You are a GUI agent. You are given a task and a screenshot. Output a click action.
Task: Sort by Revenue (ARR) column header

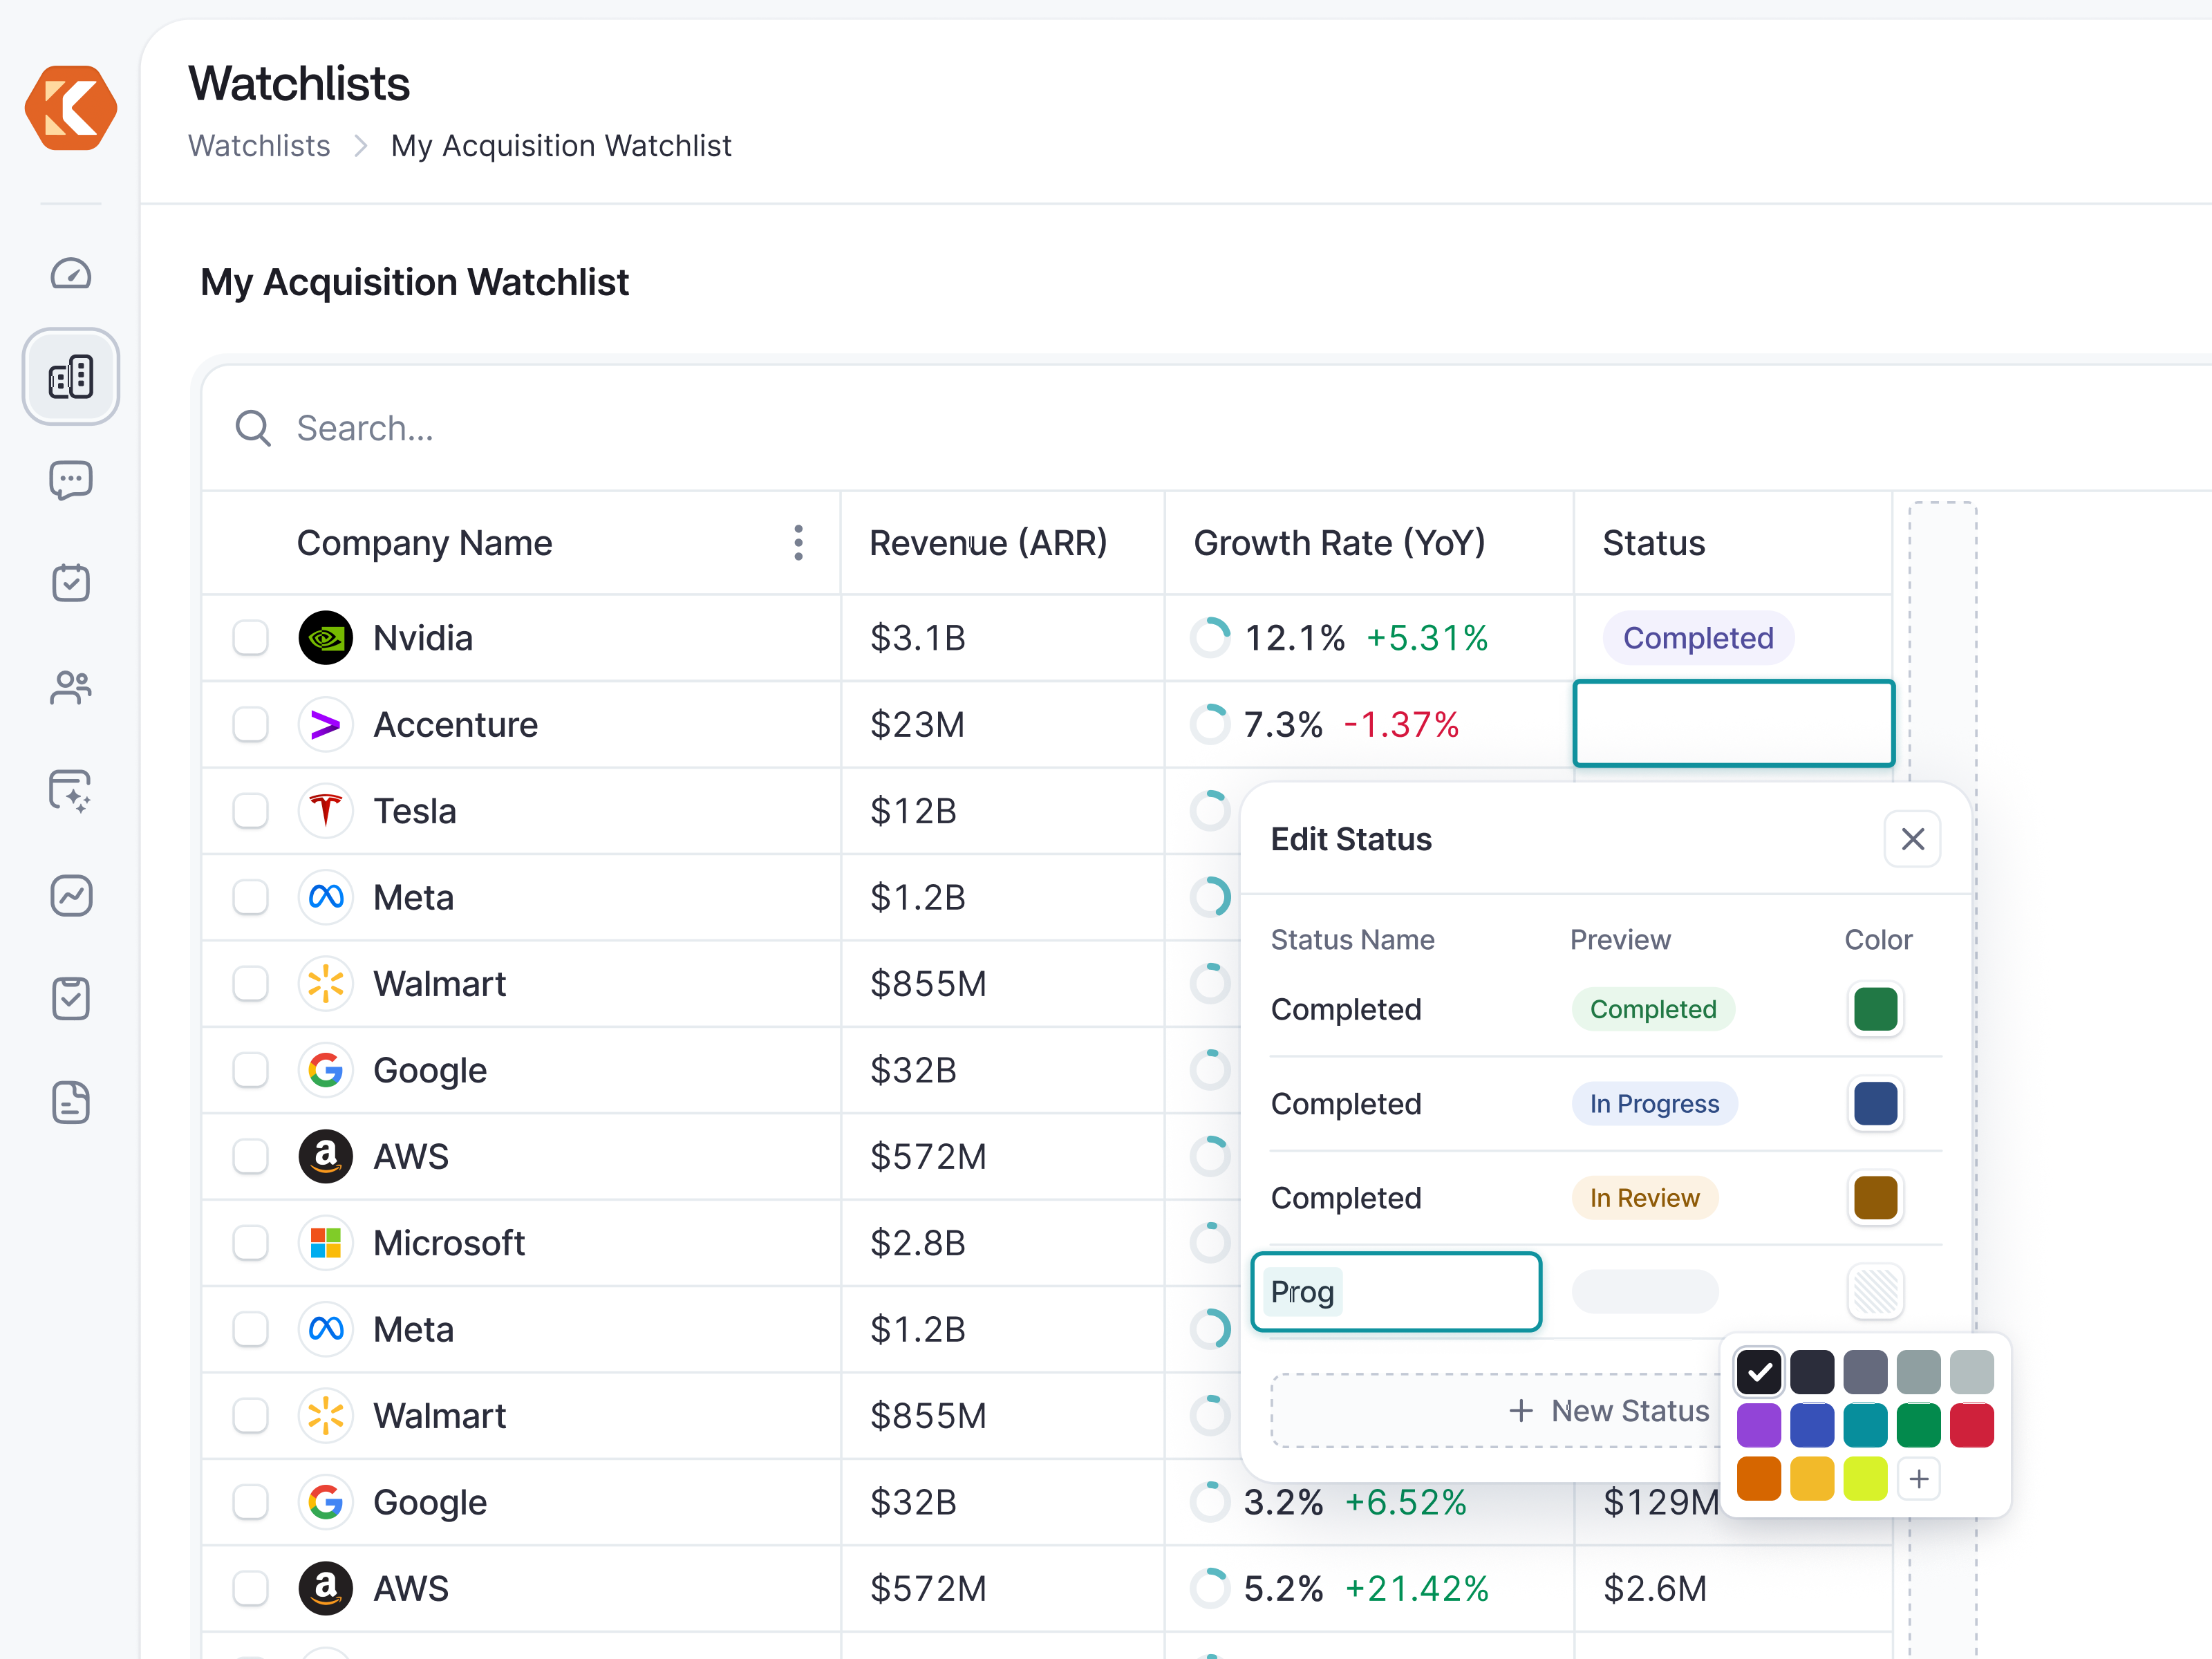(x=988, y=543)
